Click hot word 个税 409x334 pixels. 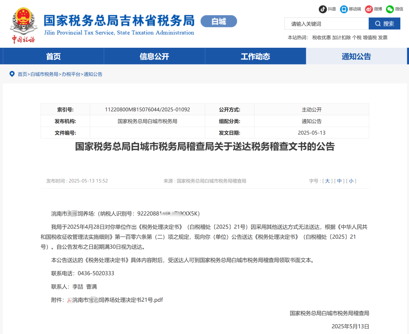click(357, 38)
